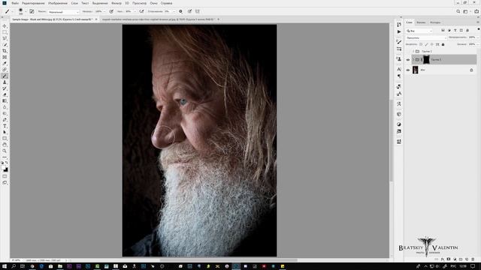Select the Crop tool
Screen dimensions: 481x270
coord(5,51)
